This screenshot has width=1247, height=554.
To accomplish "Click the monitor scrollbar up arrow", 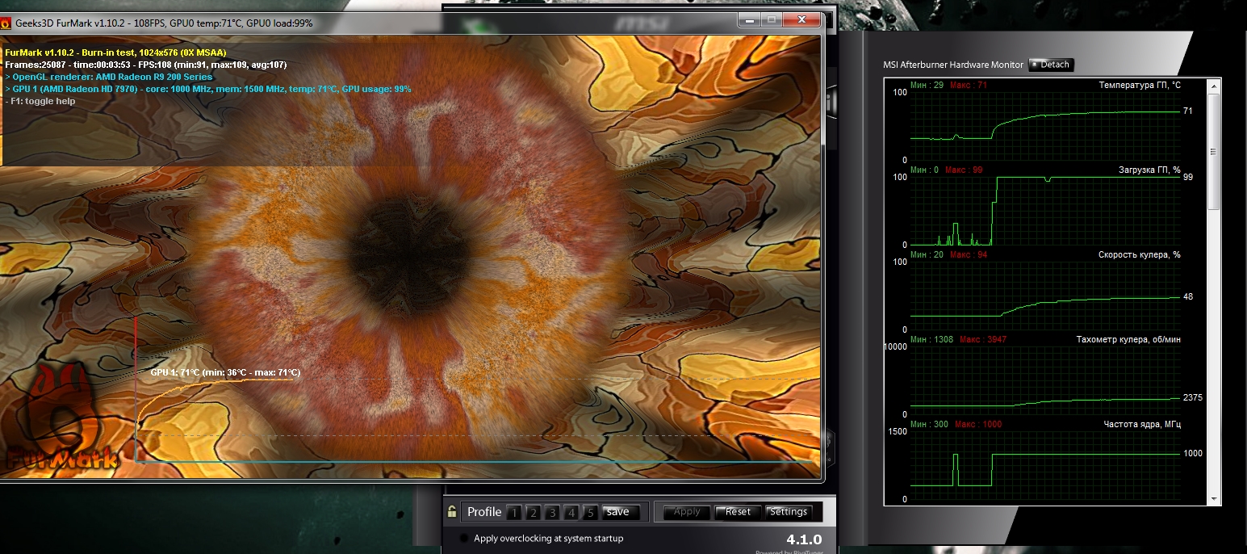I will click(1213, 86).
